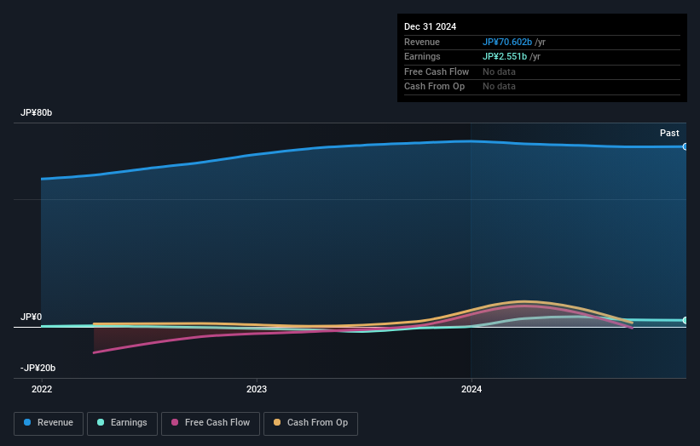Click the 2022 x-axis label
Viewport: 700px width, 446px height.
[42, 390]
